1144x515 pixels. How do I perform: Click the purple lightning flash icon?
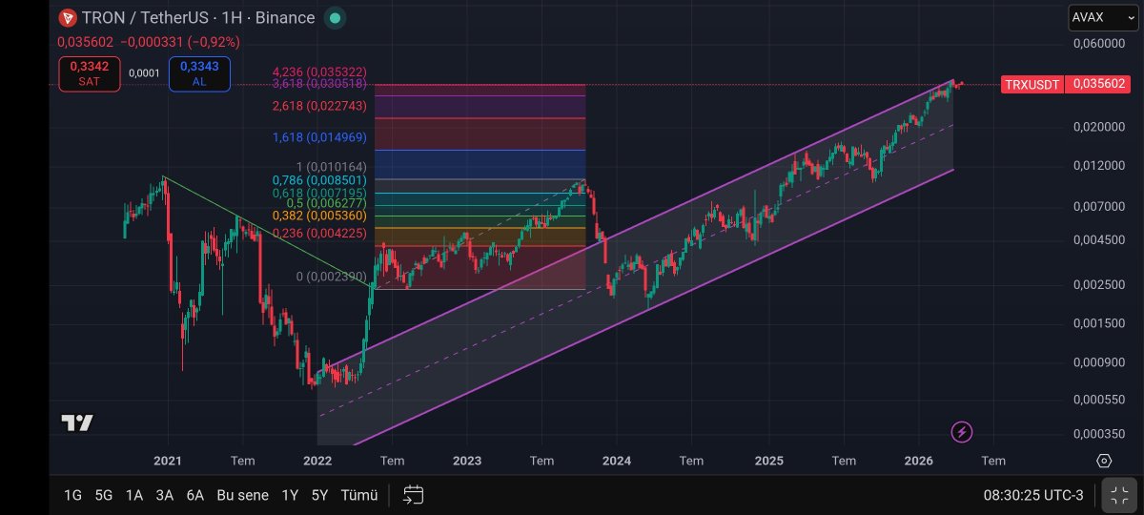(963, 432)
